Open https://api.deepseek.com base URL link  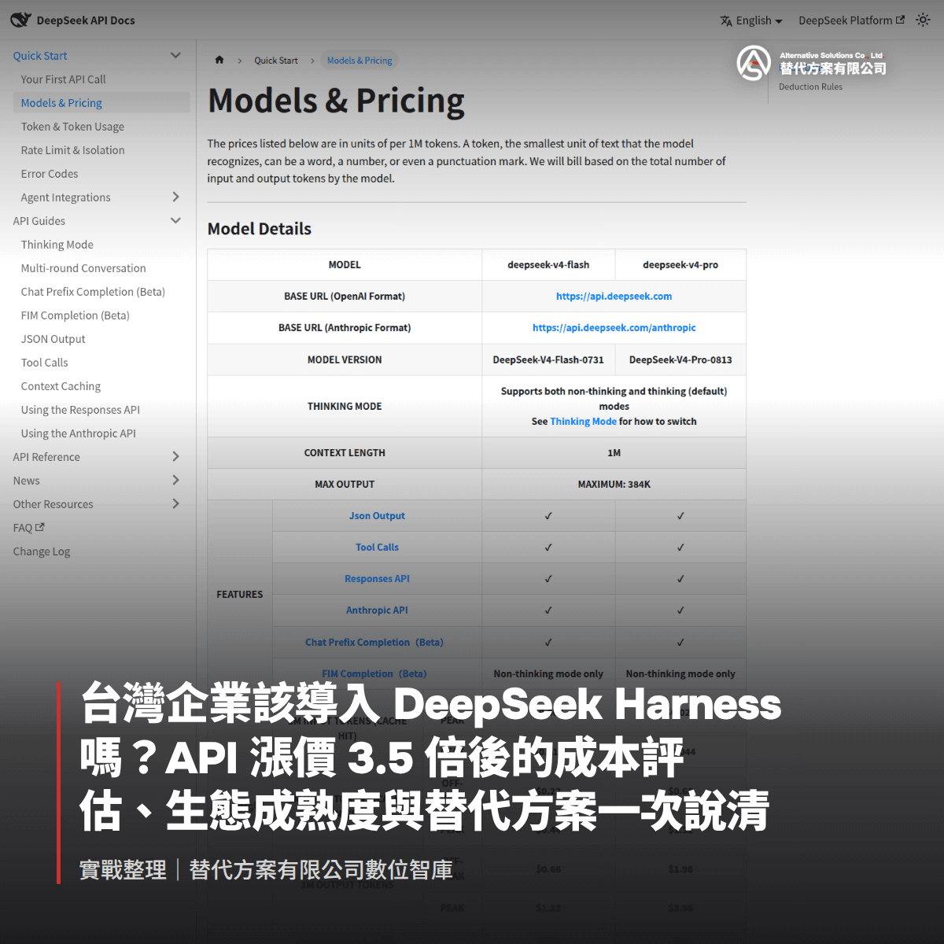point(614,297)
